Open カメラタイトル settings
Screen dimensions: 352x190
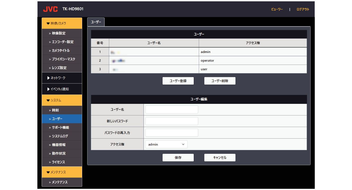pos(62,51)
